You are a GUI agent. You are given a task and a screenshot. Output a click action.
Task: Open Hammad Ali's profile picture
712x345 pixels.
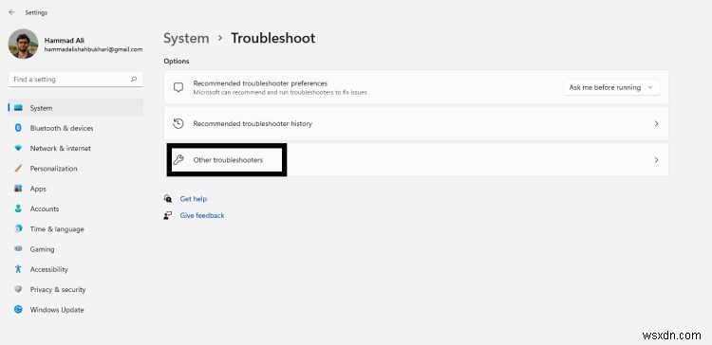click(23, 44)
